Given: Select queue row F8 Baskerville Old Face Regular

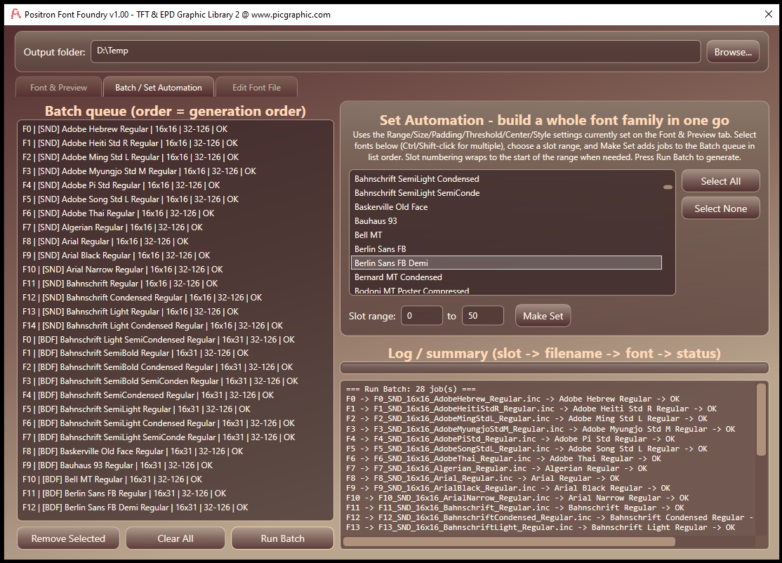Looking at the screenshot, I should click(175, 451).
